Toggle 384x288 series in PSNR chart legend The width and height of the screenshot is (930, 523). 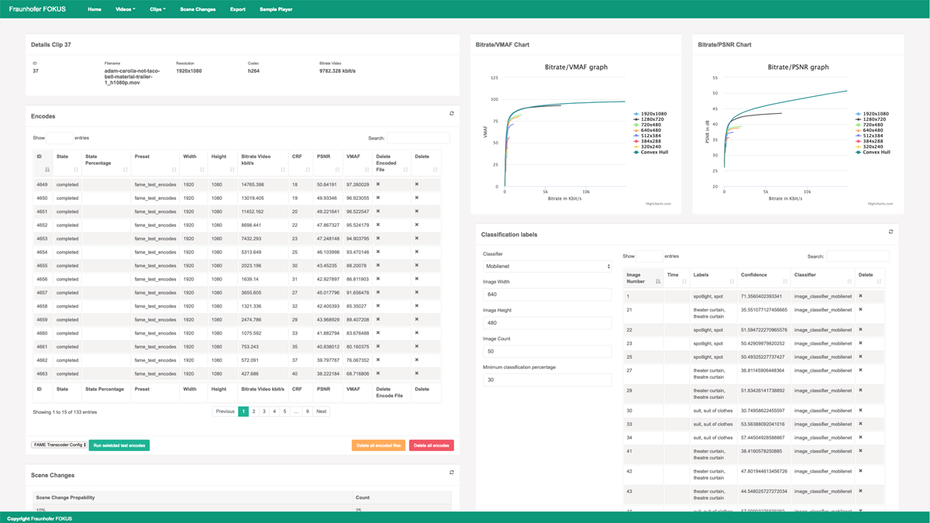tap(870, 141)
